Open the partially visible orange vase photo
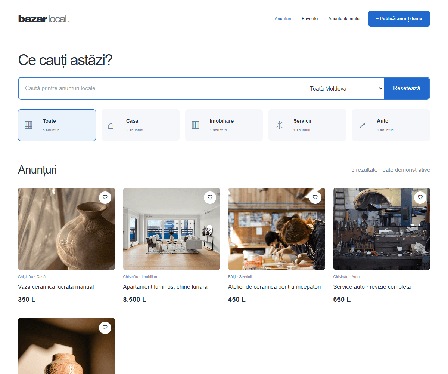Viewport: 448px width, 374px height. click(x=66, y=346)
